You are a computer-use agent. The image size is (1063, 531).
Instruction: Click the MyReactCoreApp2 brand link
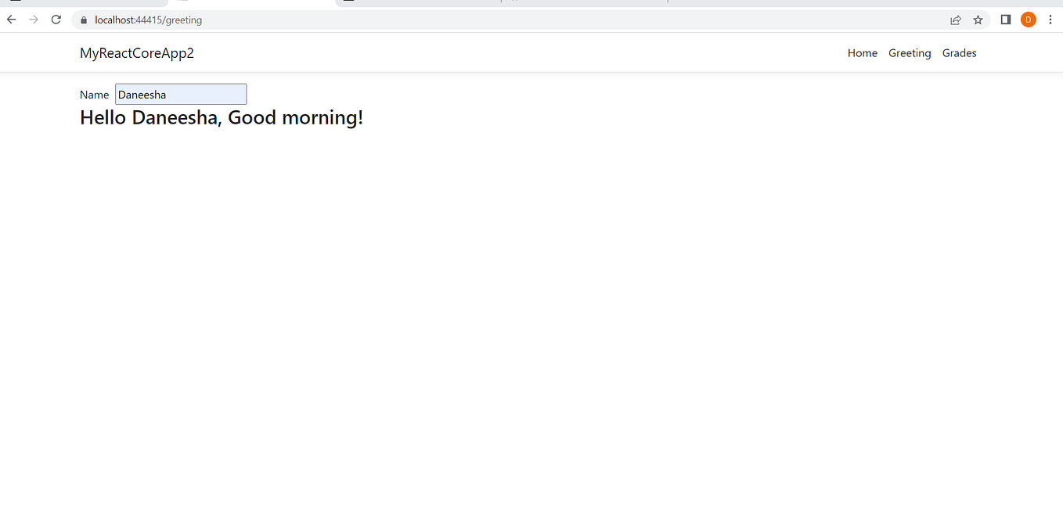(137, 53)
